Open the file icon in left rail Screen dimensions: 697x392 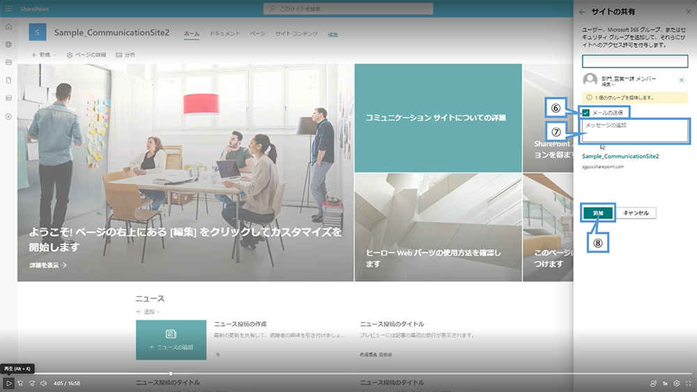pyautogui.click(x=8, y=80)
